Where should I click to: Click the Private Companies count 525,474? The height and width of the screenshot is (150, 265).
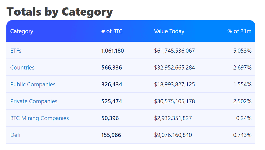(x=112, y=101)
